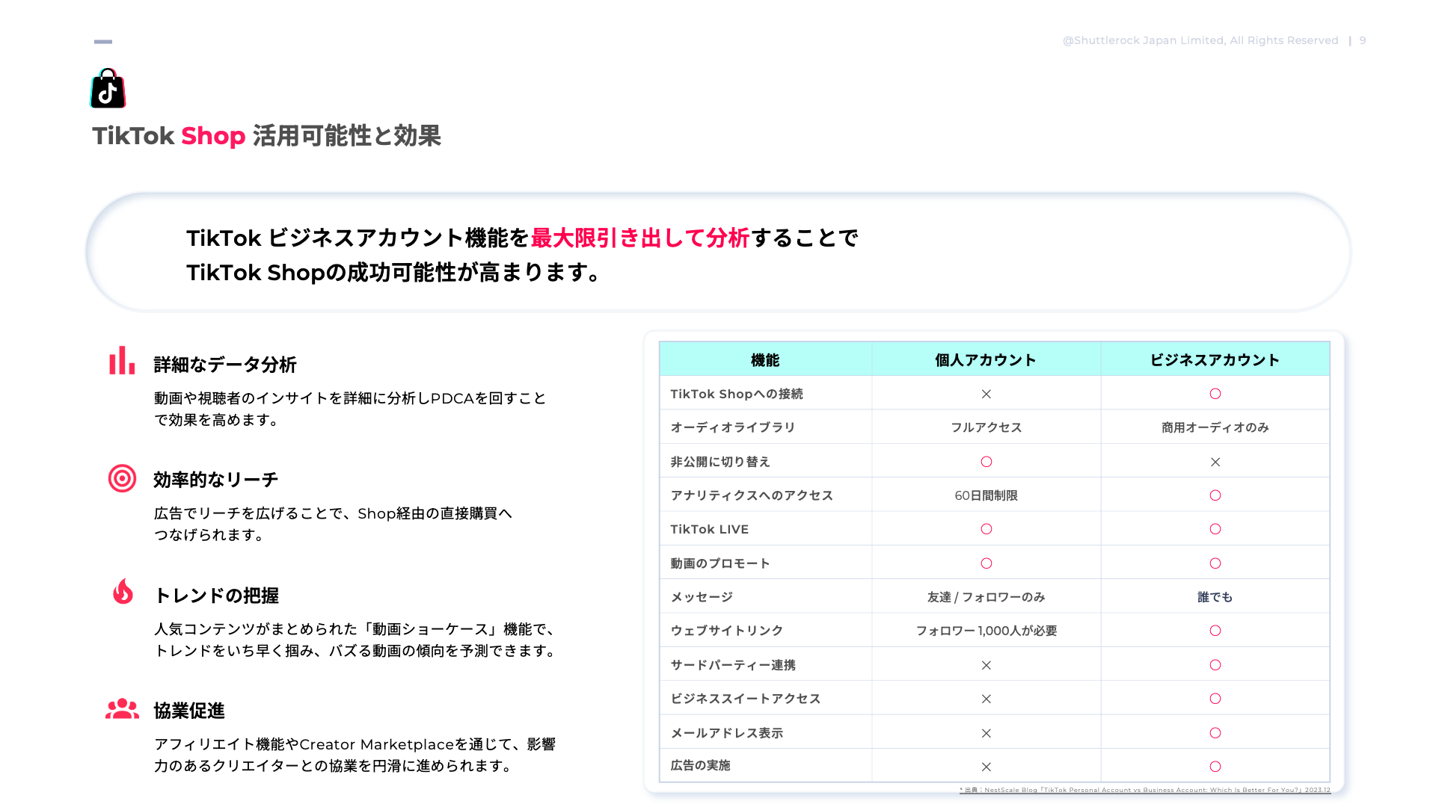Click the circle in TikTok LIVE ビジネスアカウント cell
Screen dimensions: 1436x807
coord(1215,529)
